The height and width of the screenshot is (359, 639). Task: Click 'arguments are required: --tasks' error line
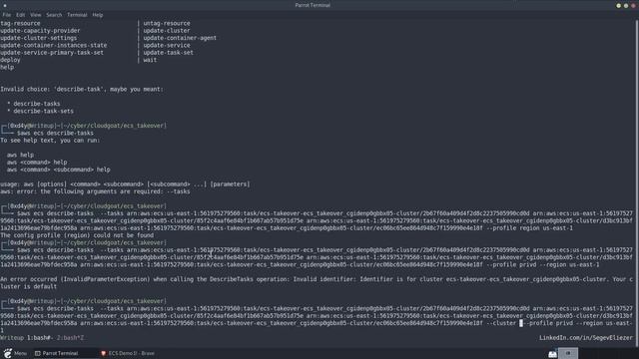click(x=95, y=191)
